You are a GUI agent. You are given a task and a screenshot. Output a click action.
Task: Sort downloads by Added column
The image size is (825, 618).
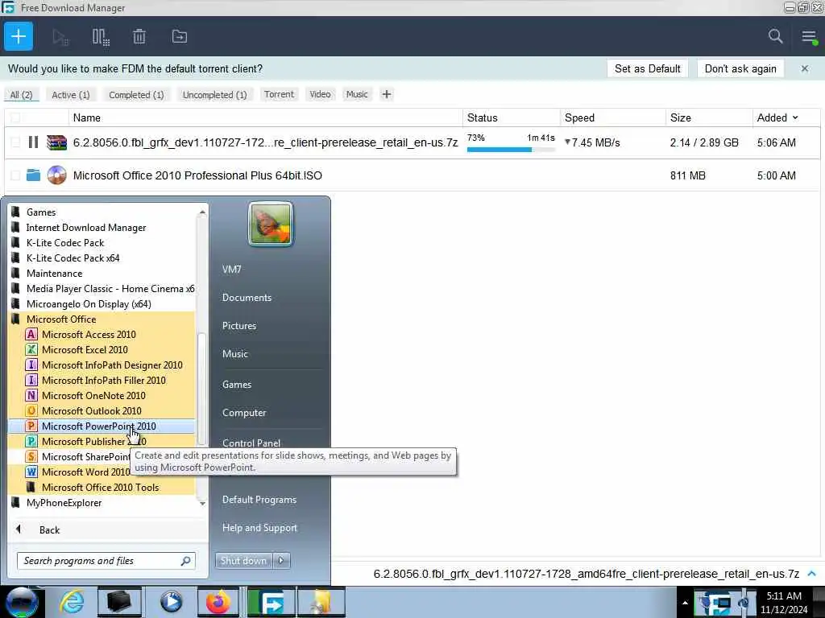coord(777,117)
